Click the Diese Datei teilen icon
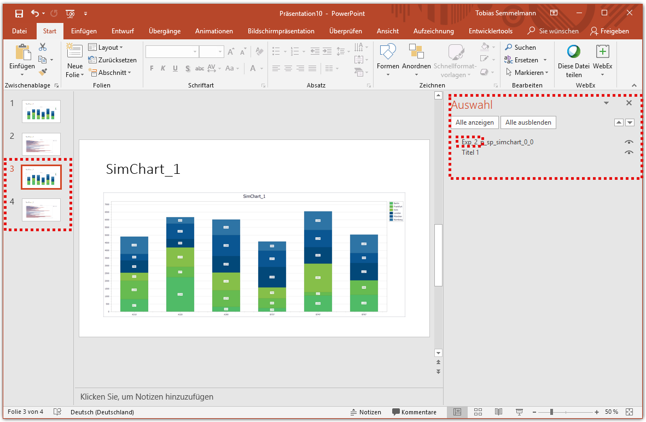The width and height of the screenshot is (646, 422). pos(573,51)
